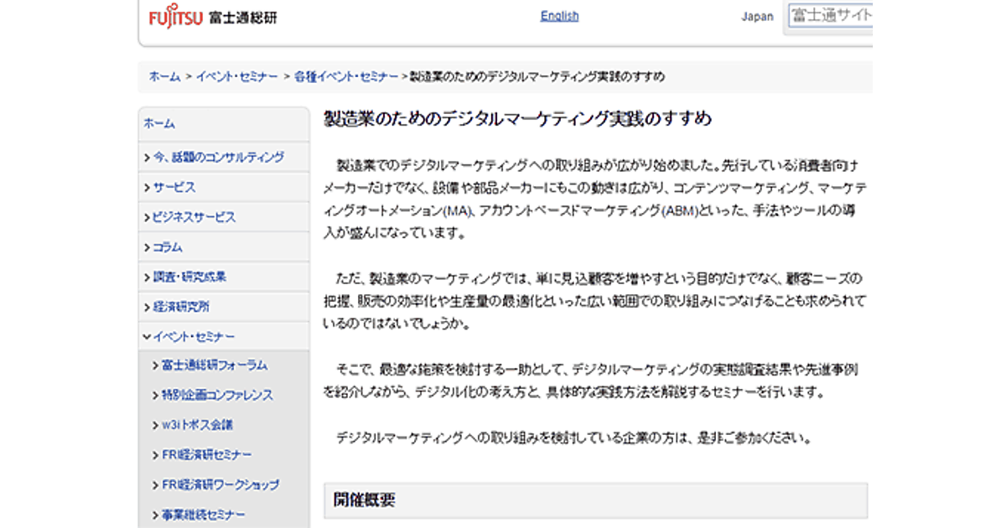Select ホーム in the left sidebar
Screen dimensions: 1006x528
[x=159, y=123]
